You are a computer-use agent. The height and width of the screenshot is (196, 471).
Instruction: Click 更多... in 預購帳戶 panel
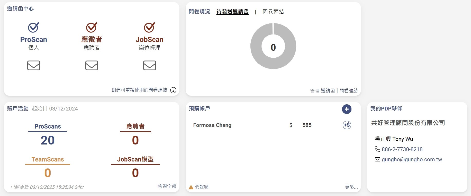[x=351, y=187]
